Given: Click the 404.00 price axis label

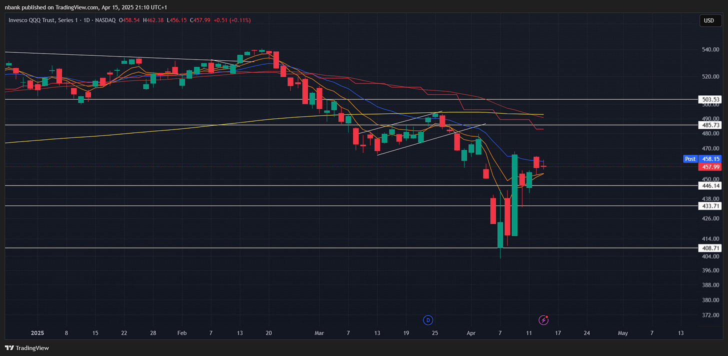Looking at the screenshot, I should (x=709, y=256).
